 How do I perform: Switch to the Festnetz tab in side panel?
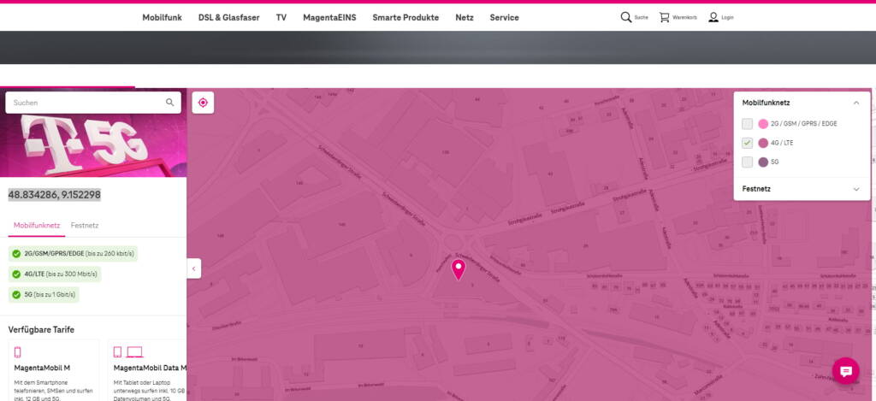click(x=85, y=226)
